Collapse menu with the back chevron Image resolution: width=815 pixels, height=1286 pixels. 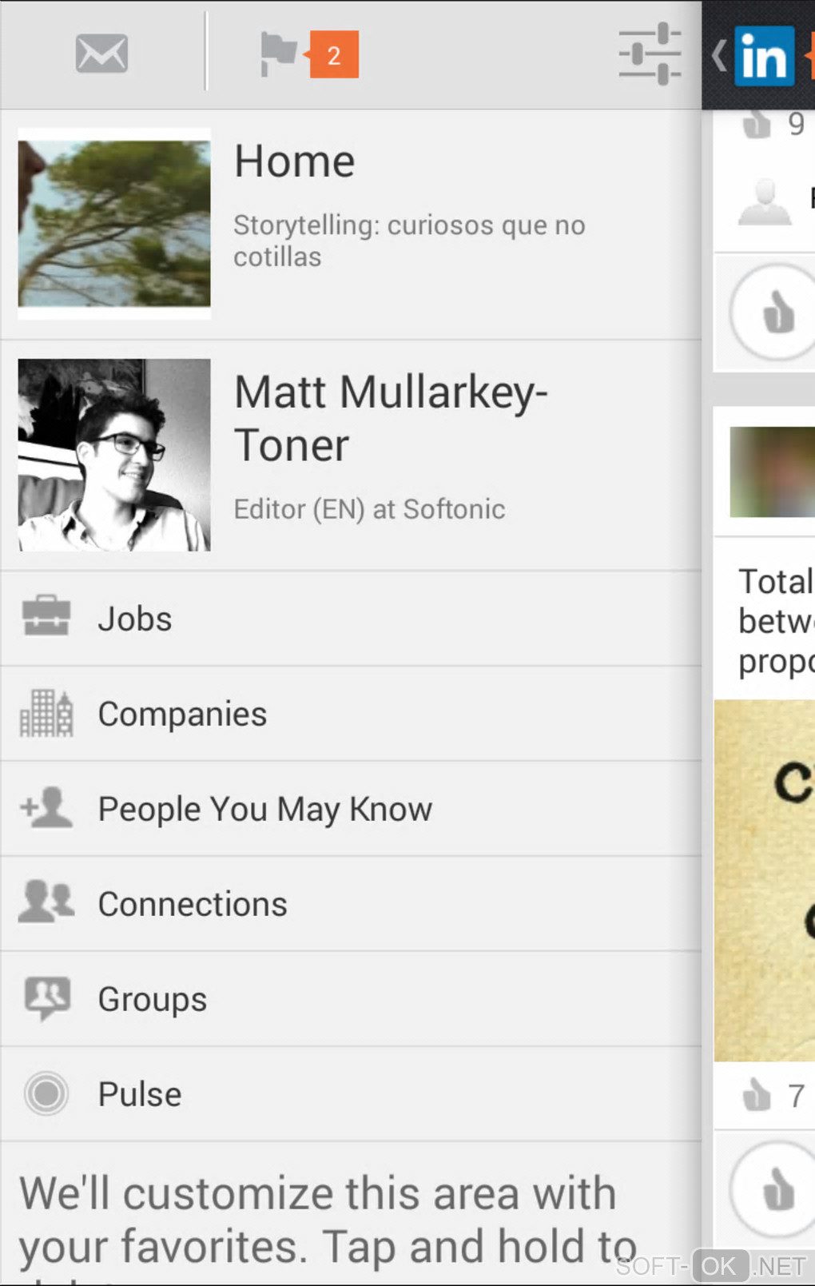click(x=719, y=57)
